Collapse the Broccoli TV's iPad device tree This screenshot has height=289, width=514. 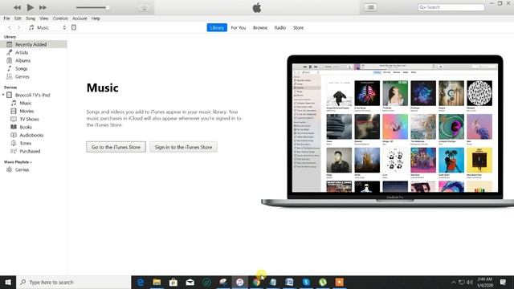click(x=3, y=95)
